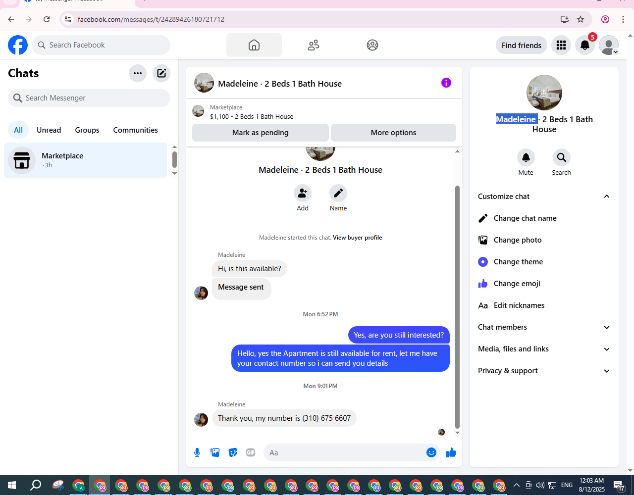Select the Groups chats tab

pyautogui.click(x=87, y=130)
